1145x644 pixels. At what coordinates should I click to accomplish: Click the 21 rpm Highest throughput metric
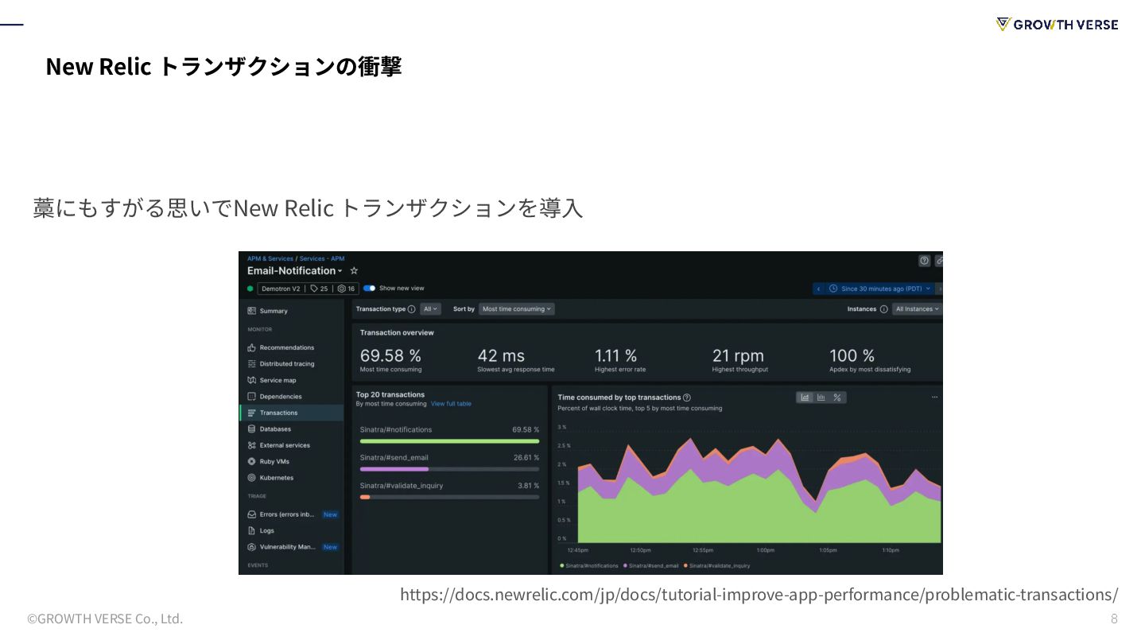click(740, 360)
